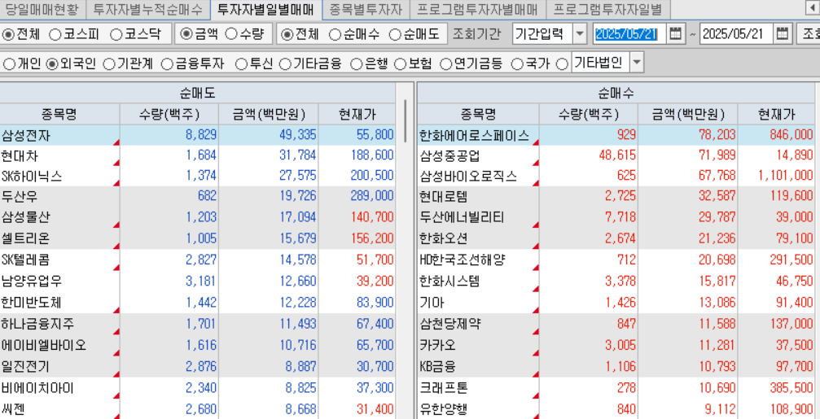Viewport: 820px width, 419px height.
Task: Select the 삼성물산 stock row
Action: [198, 217]
